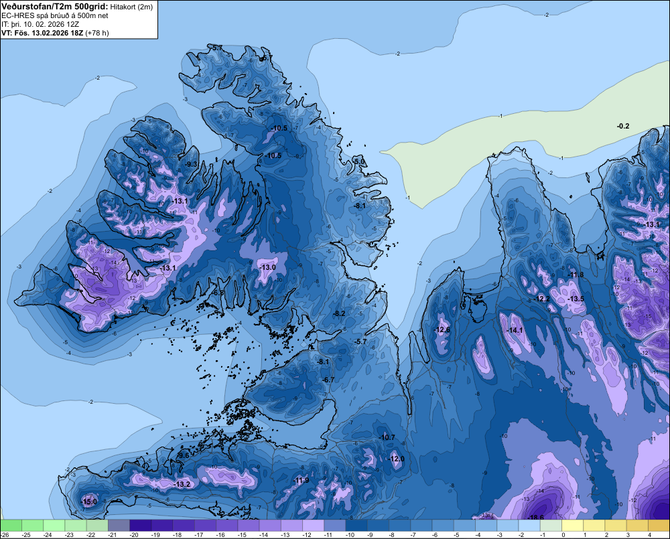Click the '-12.2' temperature value
Image resolution: width=670 pixels, height=539 pixels.
coord(542,299)
